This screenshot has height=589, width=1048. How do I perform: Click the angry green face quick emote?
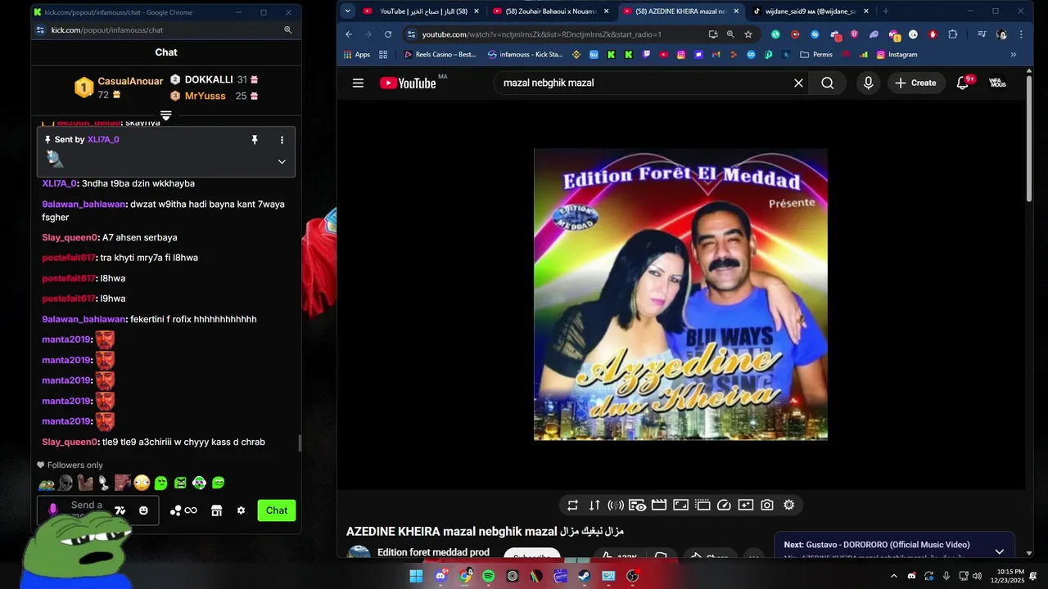tap(180, 483)
